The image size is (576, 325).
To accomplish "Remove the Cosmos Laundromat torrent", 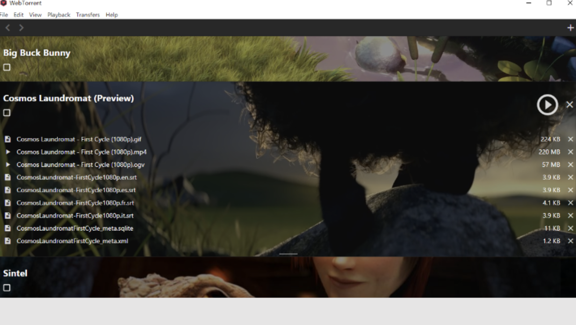I will coord(570,104).
